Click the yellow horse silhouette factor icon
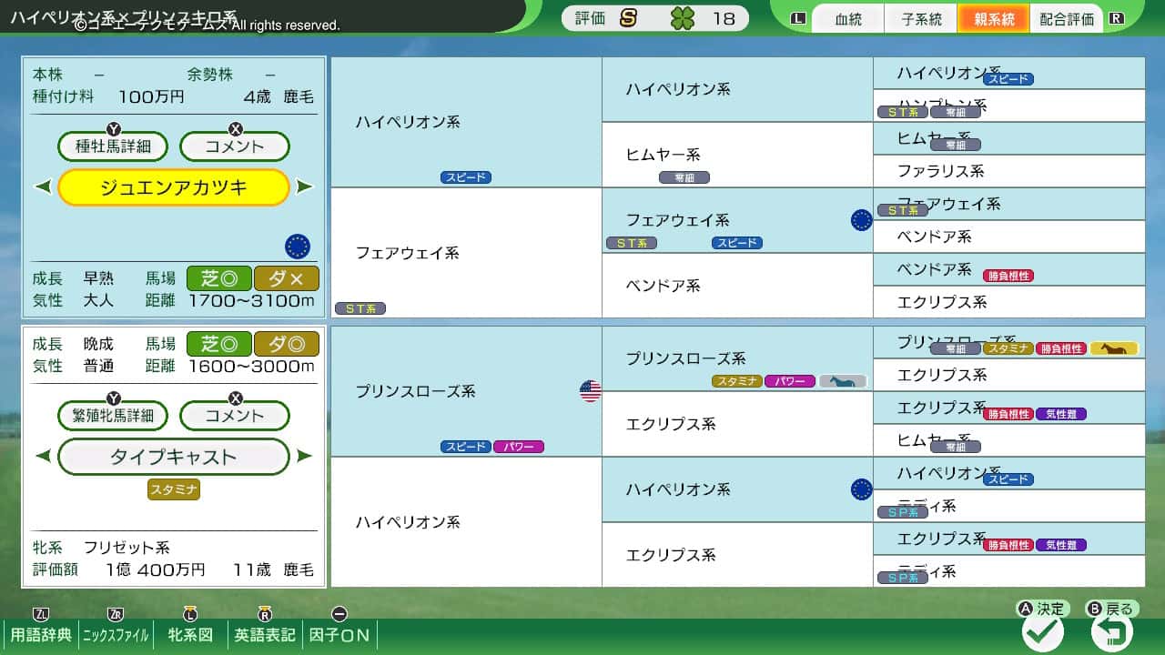The width and height of the screenshot is (1165, 655). [1114, 348]
